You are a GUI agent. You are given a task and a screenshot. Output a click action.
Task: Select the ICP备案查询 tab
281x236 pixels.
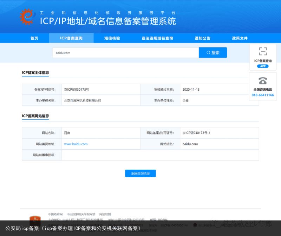click(71, 38)
